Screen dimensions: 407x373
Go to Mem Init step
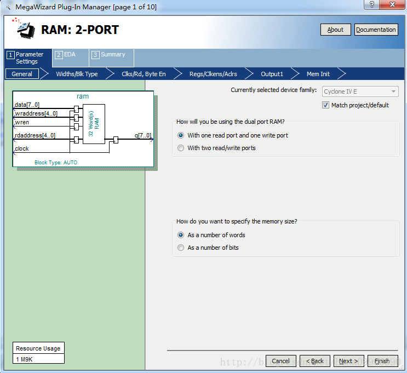point(318,74)
